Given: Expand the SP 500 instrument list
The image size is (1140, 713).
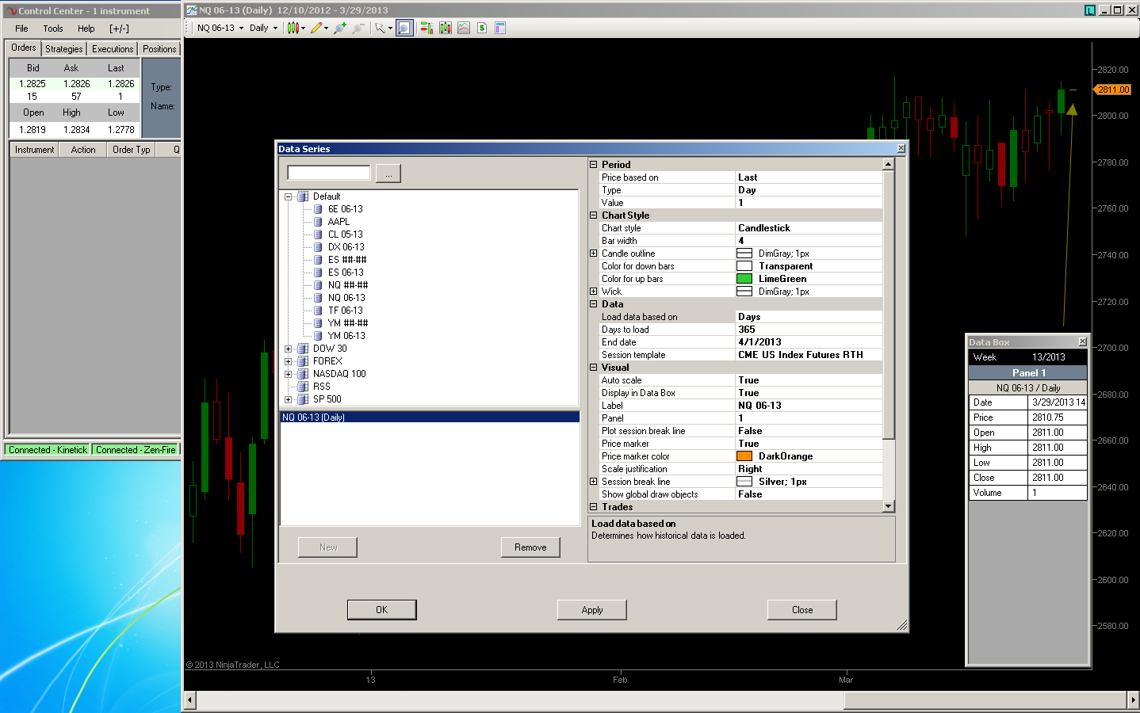Looking at the screenshot, I should click(289, 399).
